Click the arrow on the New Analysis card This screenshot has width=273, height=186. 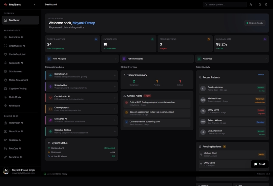click(116, 59)
